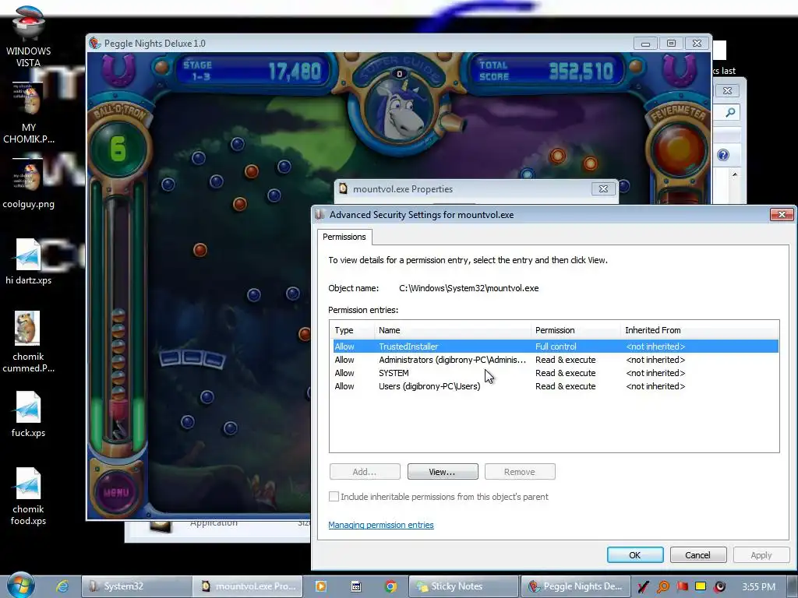Click scroll-up arrow in background window
The height and width of the screenshot is (598, 798).
(734, 174)
